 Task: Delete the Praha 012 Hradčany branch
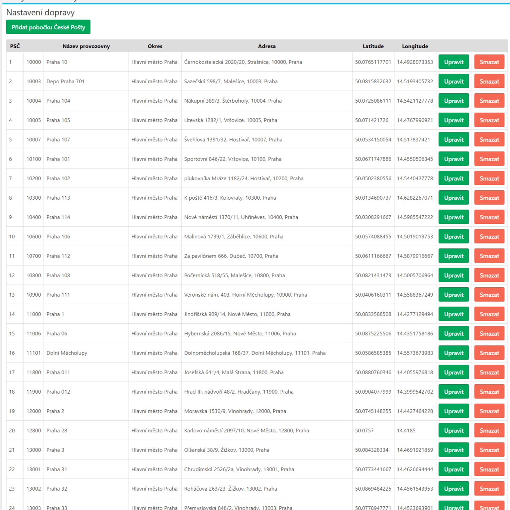(x=489, y=392)
